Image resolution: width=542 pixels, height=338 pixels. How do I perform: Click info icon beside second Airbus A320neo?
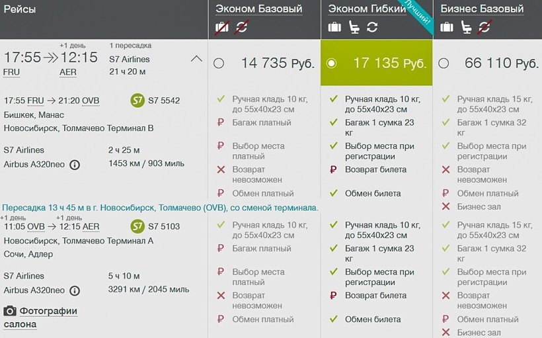pyautogui.click(x=75, y=290)
